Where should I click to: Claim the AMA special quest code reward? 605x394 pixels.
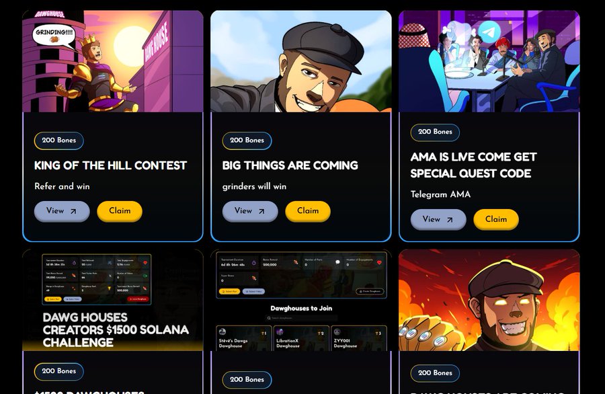tap(496, 219)
